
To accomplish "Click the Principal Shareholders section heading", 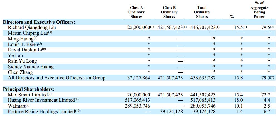I will coord(29,89).
